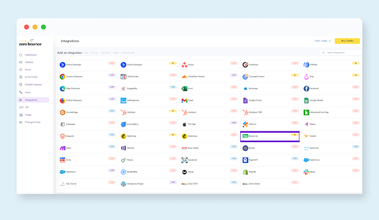Image resolution: width=379 pixels, height=220 pixels.
Task: Click the credits balance text
Action: pyautogui.click(x=321, y=41)
